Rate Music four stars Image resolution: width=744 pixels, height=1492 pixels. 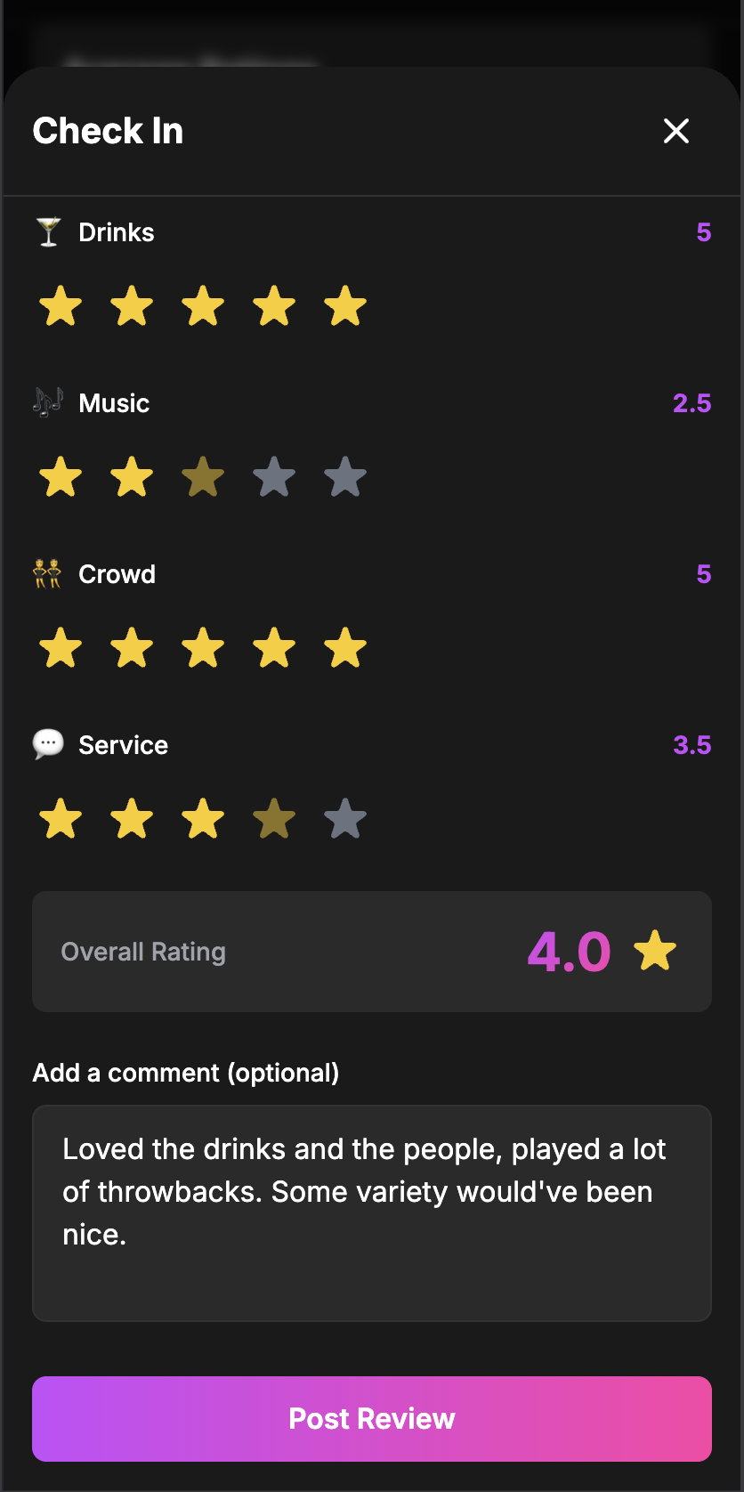click(x=274, y=477)
